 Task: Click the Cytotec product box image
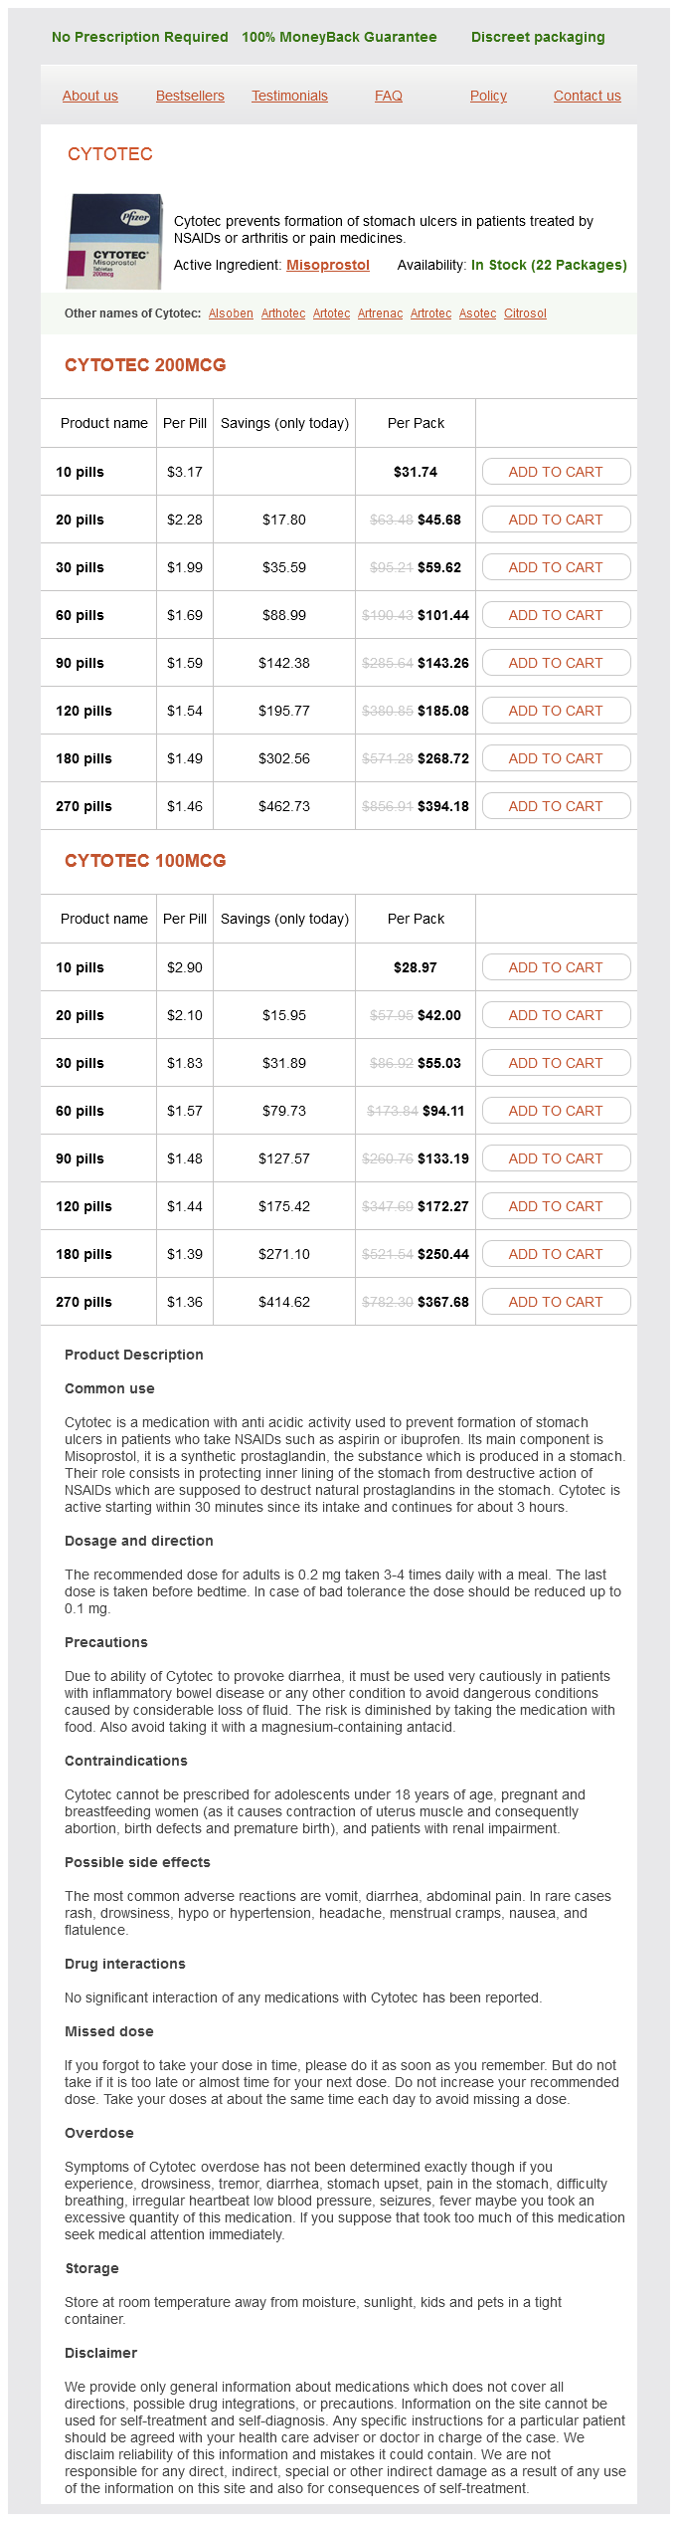coord(113,242)
